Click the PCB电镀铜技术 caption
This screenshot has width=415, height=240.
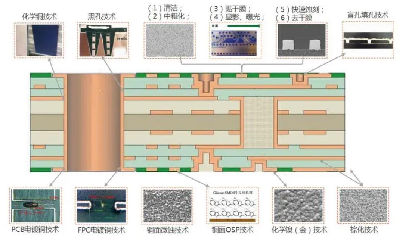(35, 229)
